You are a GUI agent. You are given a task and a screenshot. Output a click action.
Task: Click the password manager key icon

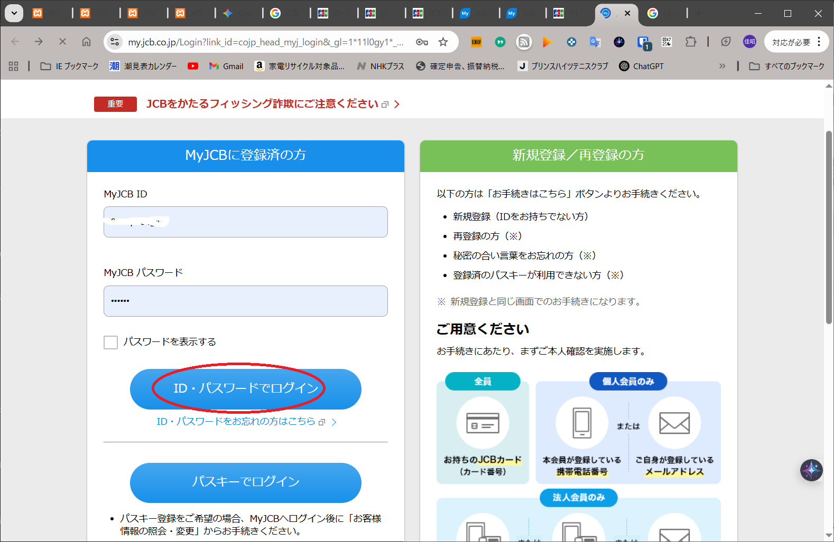point(422,42)
